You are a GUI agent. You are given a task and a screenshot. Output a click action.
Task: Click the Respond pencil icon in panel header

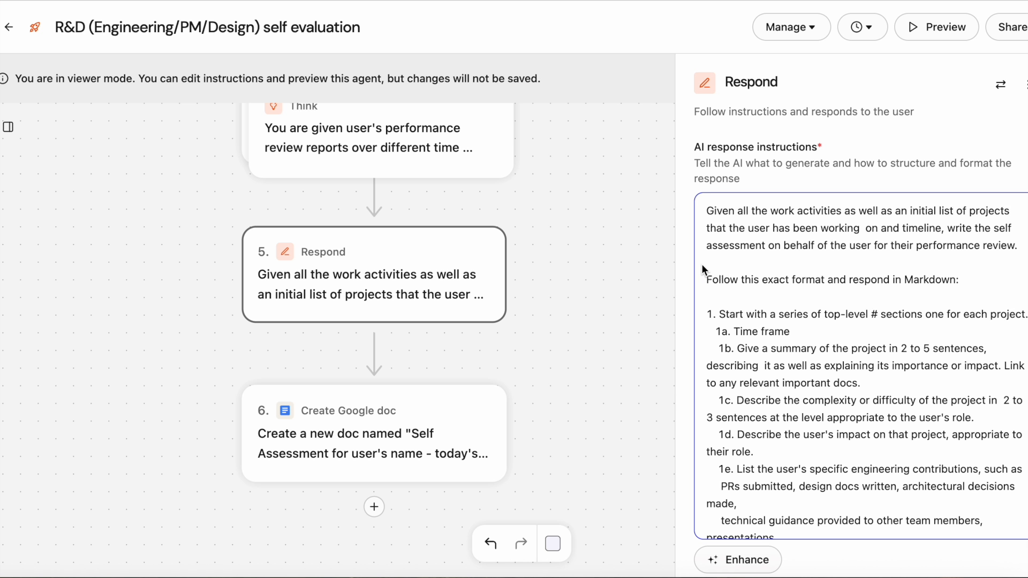(x=705, y=83)
